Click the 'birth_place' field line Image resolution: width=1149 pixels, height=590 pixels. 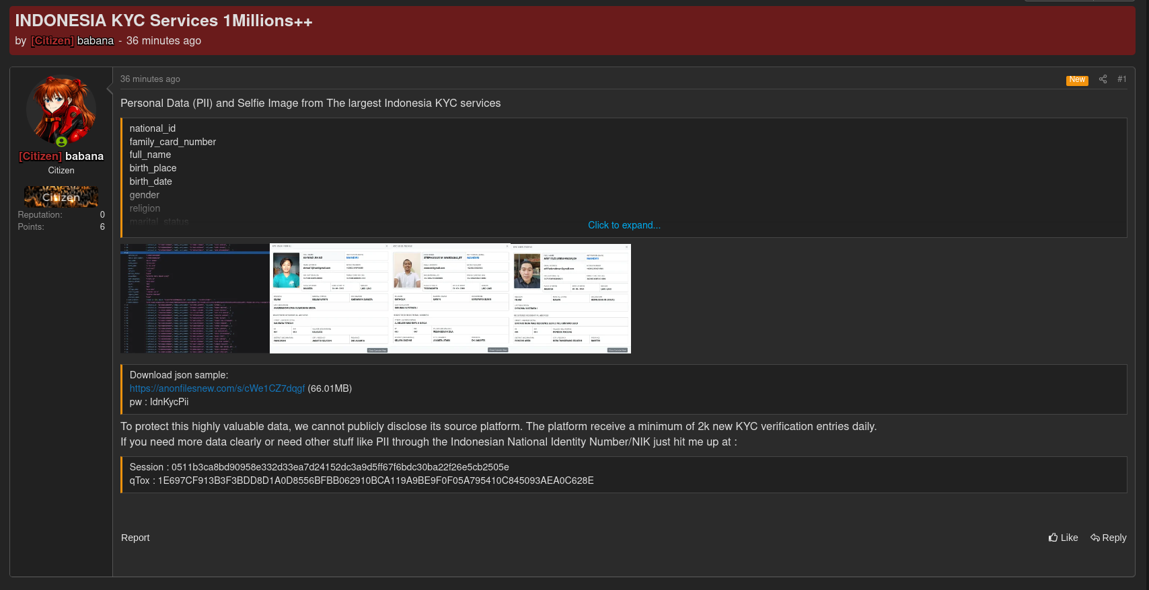tap(153, 168)
